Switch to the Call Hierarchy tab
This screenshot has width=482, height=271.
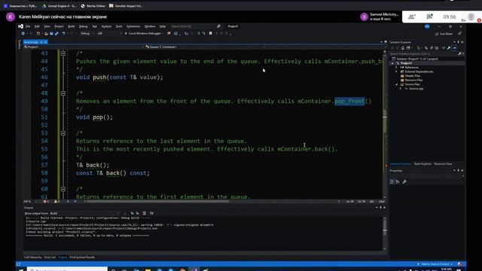click(x=32, y=257)
